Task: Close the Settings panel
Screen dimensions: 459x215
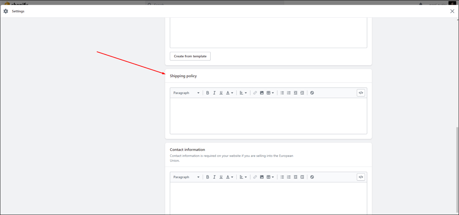Action: click(x=452, y=11)
